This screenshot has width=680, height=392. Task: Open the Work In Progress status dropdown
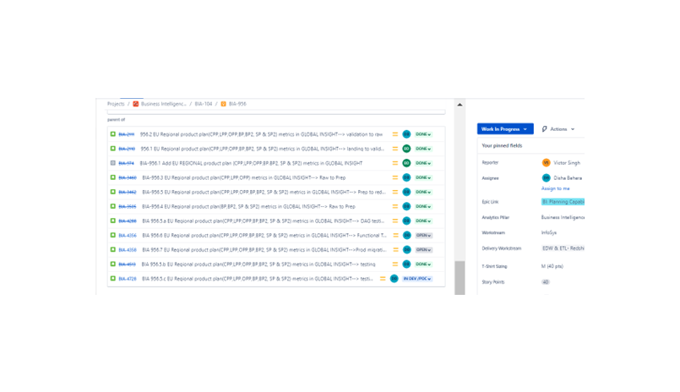[x=505, y=128]
